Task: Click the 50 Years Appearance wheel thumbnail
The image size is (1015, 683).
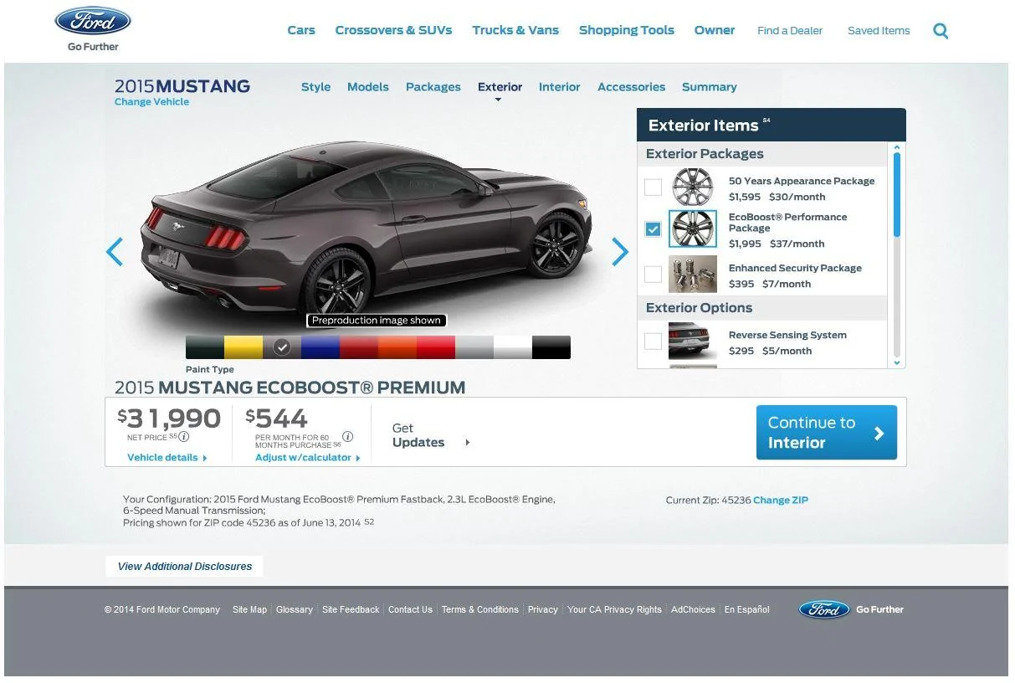Action: [693, 187]
